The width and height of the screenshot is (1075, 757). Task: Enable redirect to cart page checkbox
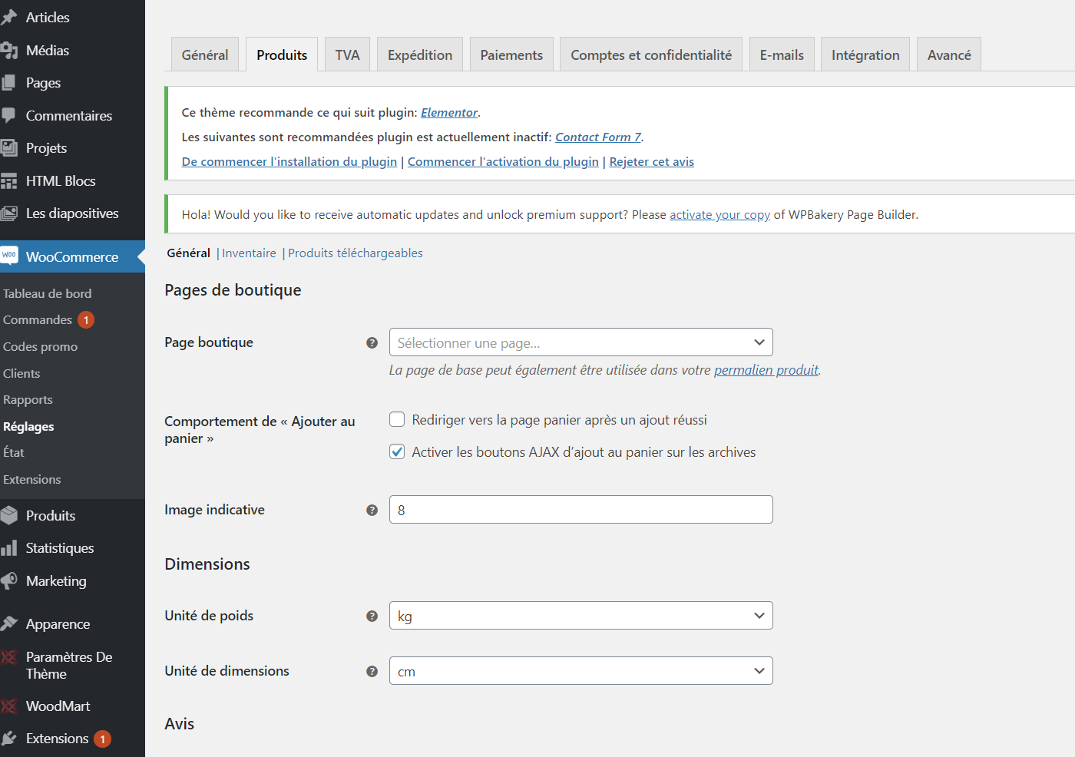coord(397,420)
